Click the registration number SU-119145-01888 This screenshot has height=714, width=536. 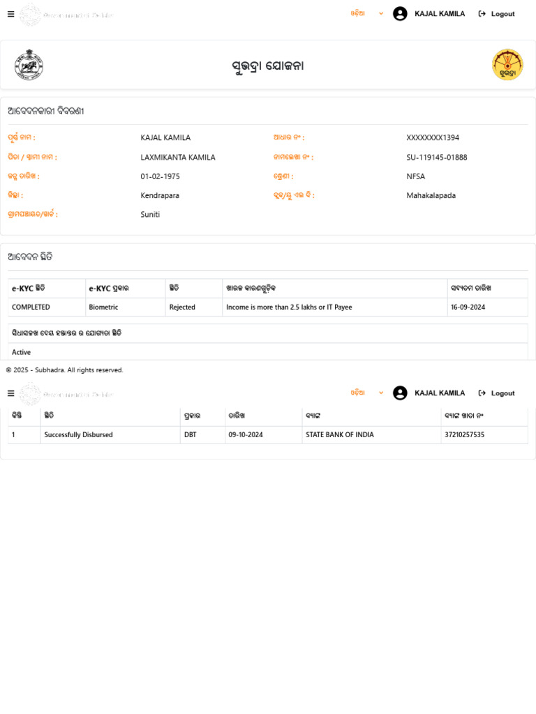click(437, 158)
